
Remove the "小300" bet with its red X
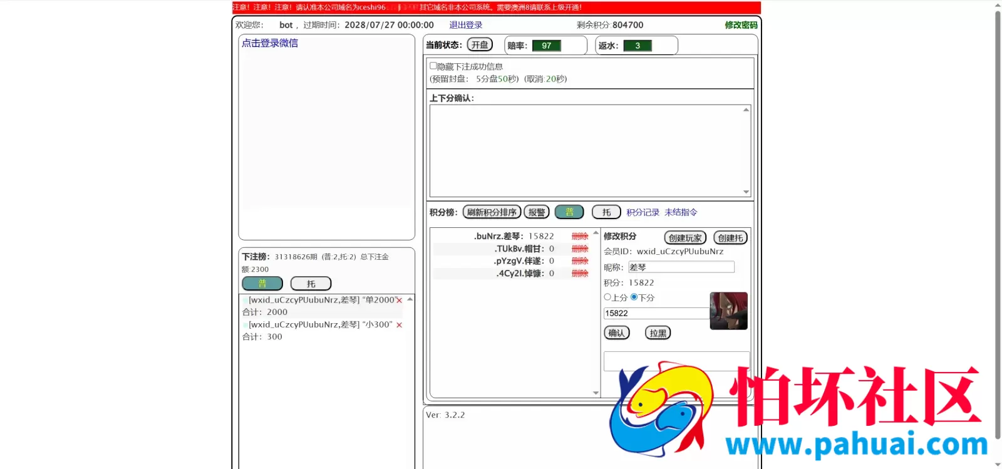tap(399, 325)
